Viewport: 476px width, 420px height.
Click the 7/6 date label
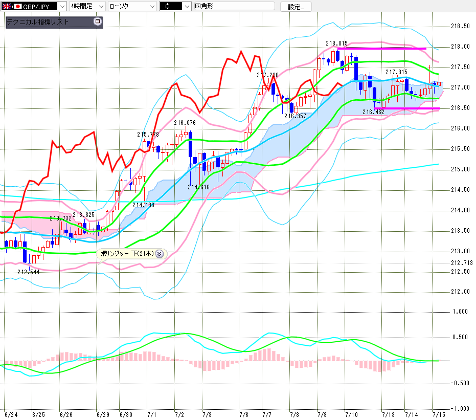[244, 415]
